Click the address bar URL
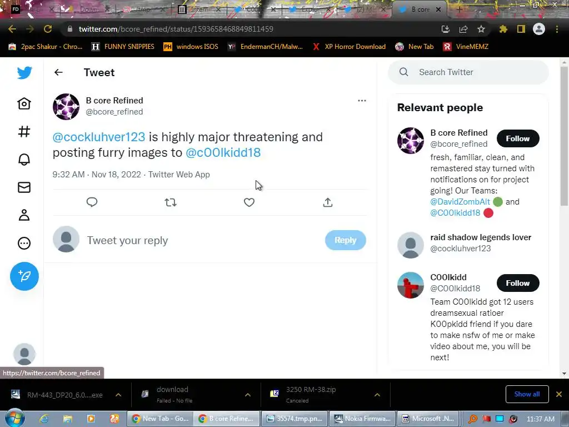Viewport: 569px width, 427px height. (x=176, y=29)
